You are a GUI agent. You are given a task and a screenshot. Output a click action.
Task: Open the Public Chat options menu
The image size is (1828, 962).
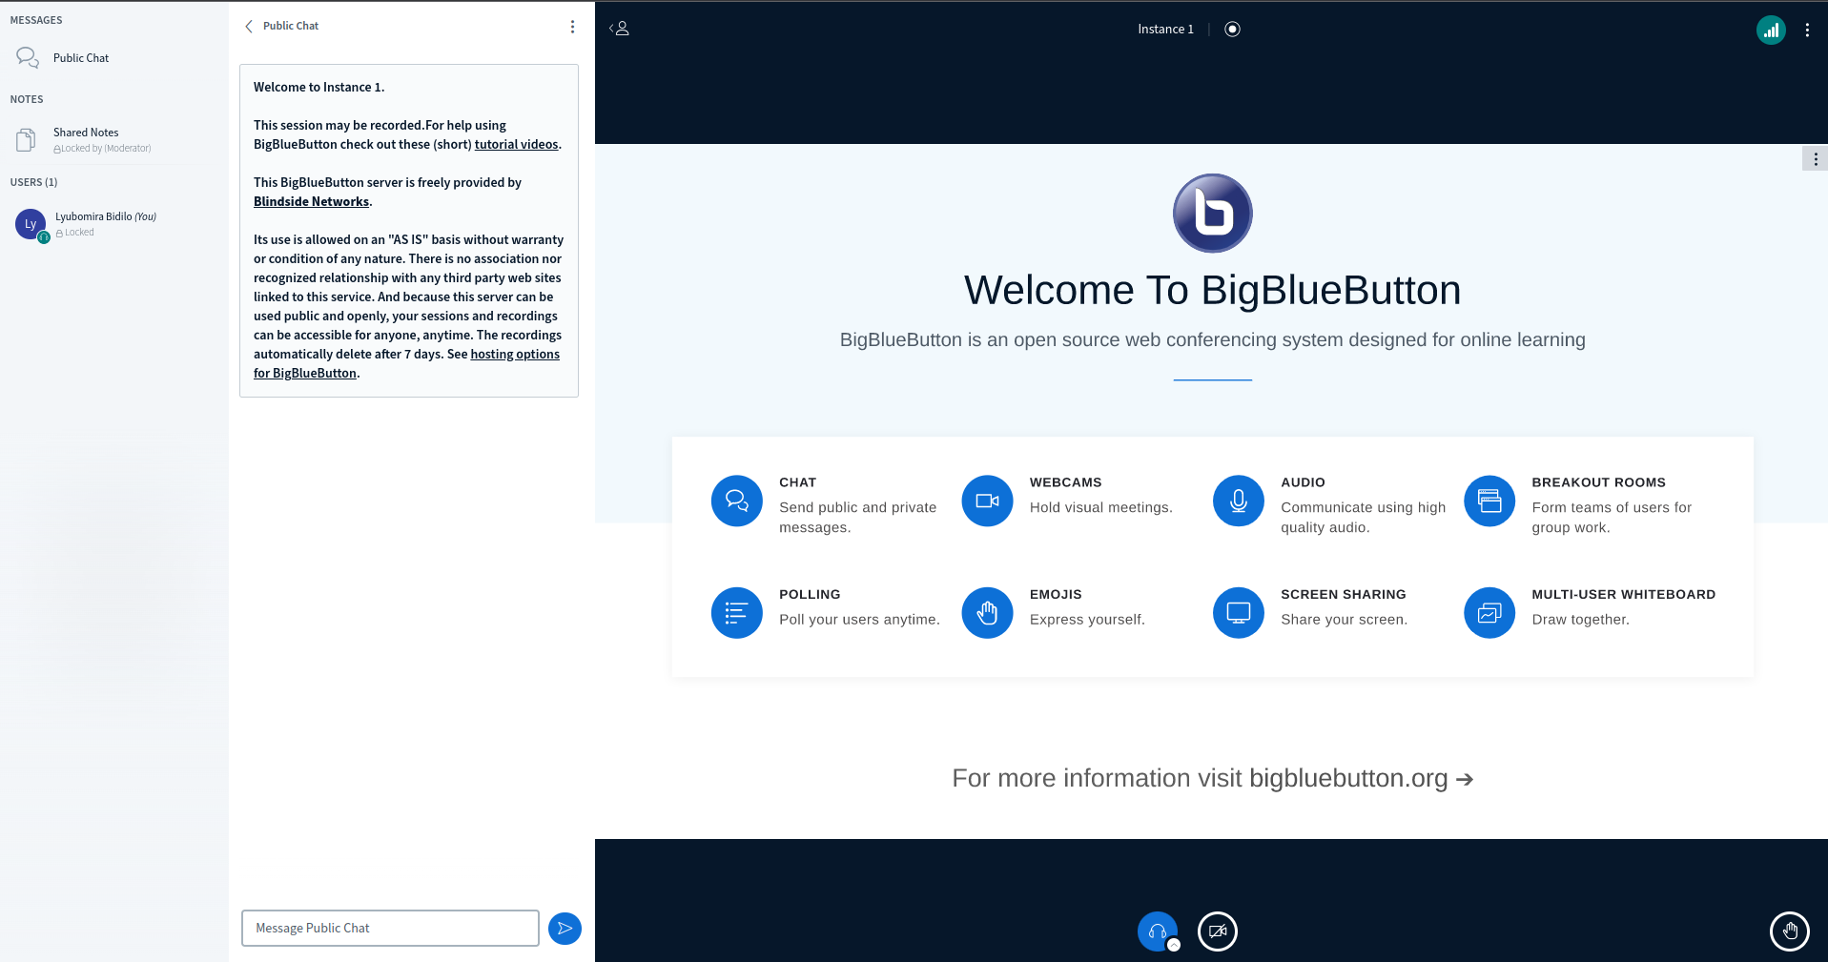[572, 27]
